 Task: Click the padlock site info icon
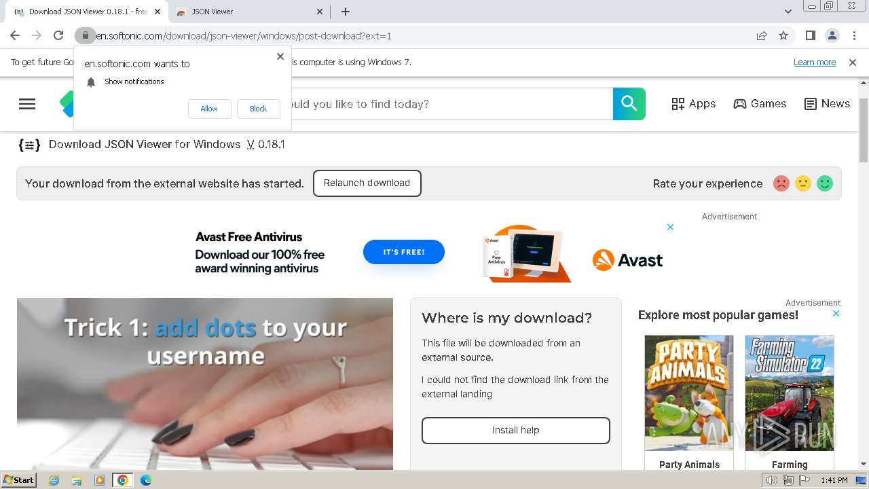pyautogui.click(x=85, y=35)
